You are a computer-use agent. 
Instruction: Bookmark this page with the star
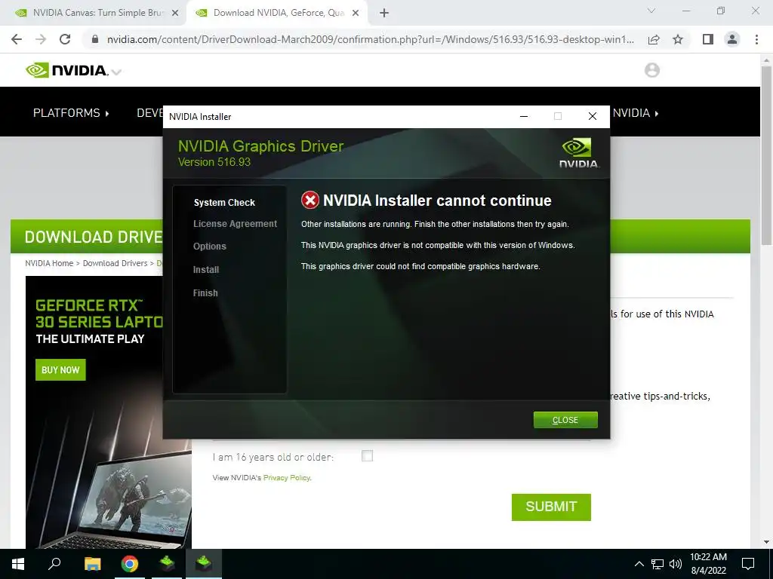coord(678,39)
